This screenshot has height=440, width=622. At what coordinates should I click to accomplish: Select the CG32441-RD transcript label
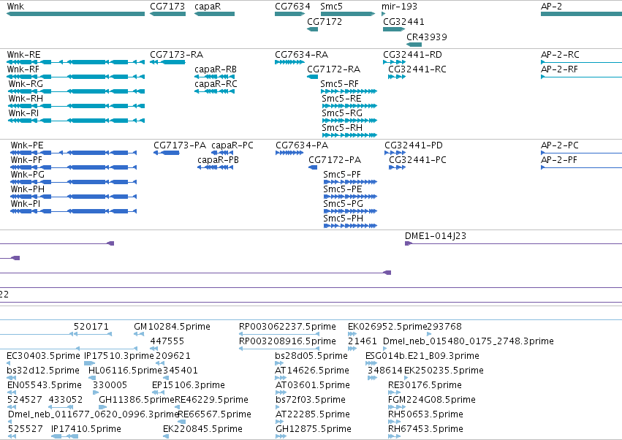click(412, 55)
